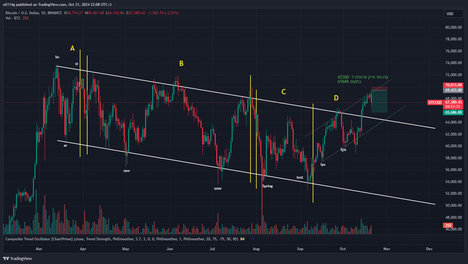
Task: Select the test text annotation
Action: click(x=300, y=177)
